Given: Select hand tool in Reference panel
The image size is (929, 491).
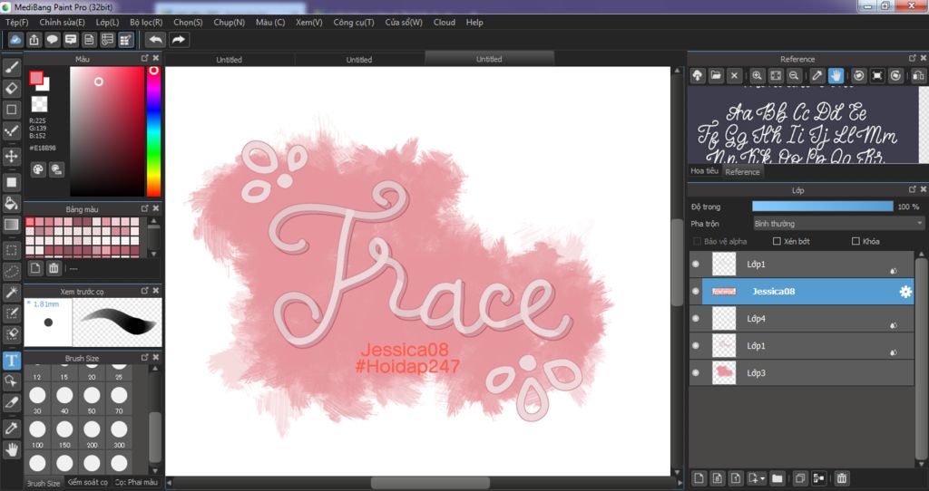Looking at the screenshot, I should point(836,76).
